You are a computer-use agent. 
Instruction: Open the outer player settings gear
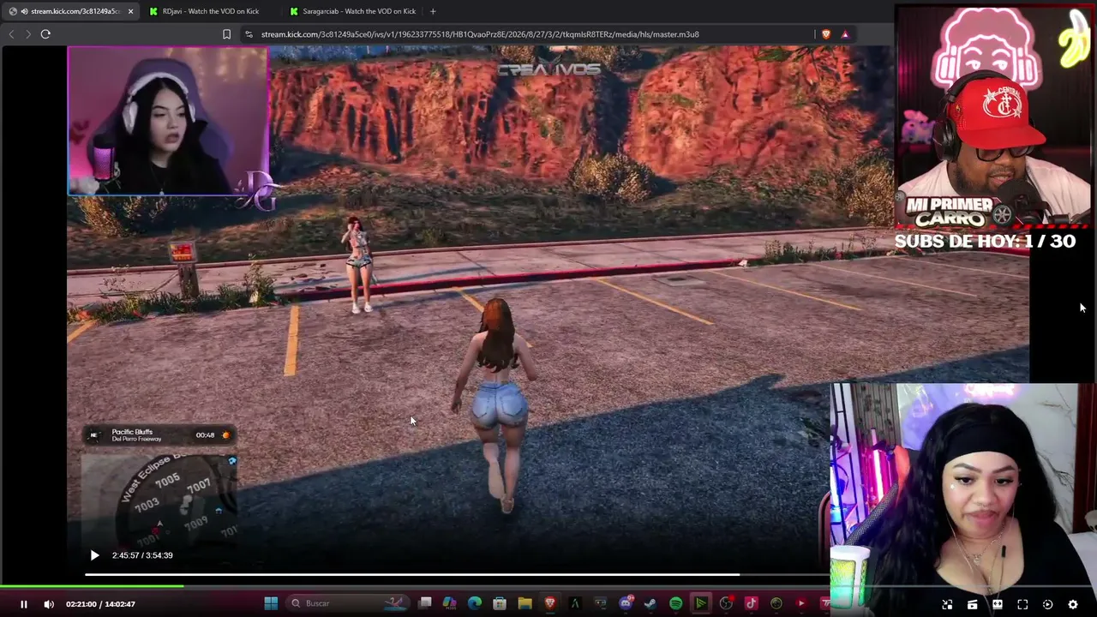pyautogui.click(x=1072, y=604)
